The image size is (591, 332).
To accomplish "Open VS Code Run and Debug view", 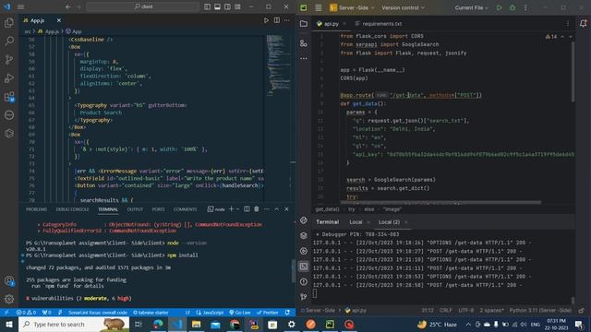I will (9, 77).
